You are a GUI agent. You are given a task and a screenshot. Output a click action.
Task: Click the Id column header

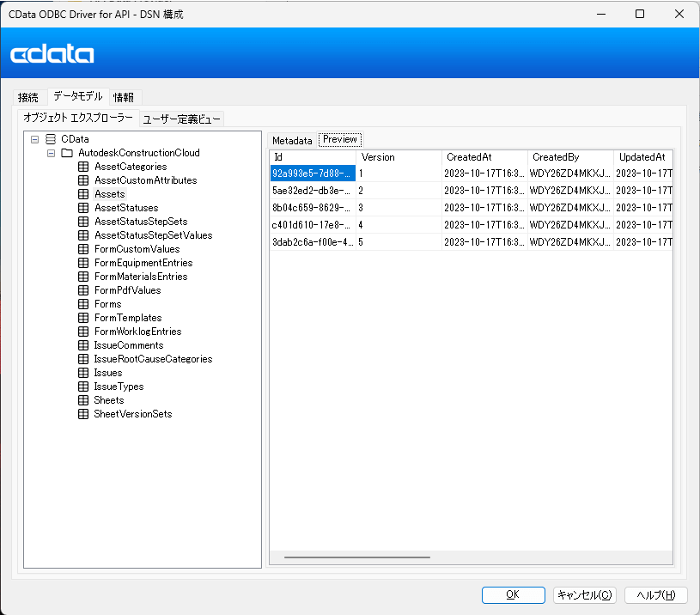pos(313,157)
